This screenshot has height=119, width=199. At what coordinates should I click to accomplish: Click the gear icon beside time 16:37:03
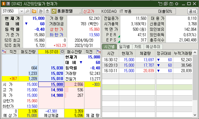62,52
